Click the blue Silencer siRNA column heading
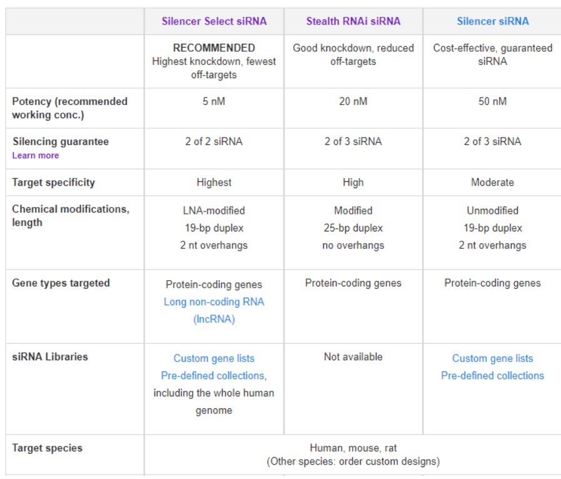561x479 pixels. tap(492, 21)
